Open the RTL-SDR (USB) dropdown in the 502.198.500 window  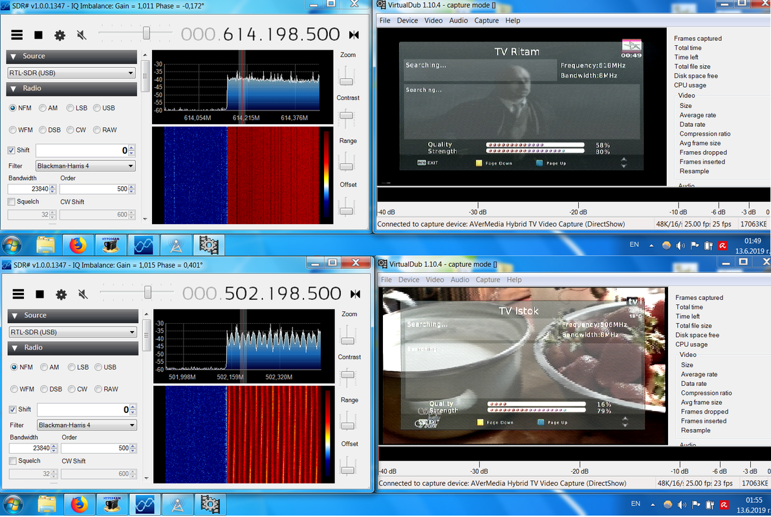(73, 332)
